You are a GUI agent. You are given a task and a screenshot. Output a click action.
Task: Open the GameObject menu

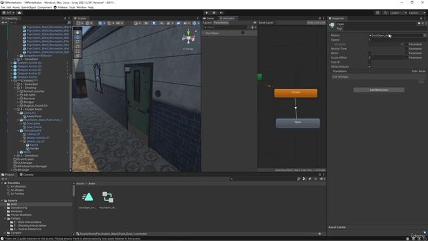pyautogui.click(x=29, y=7)
